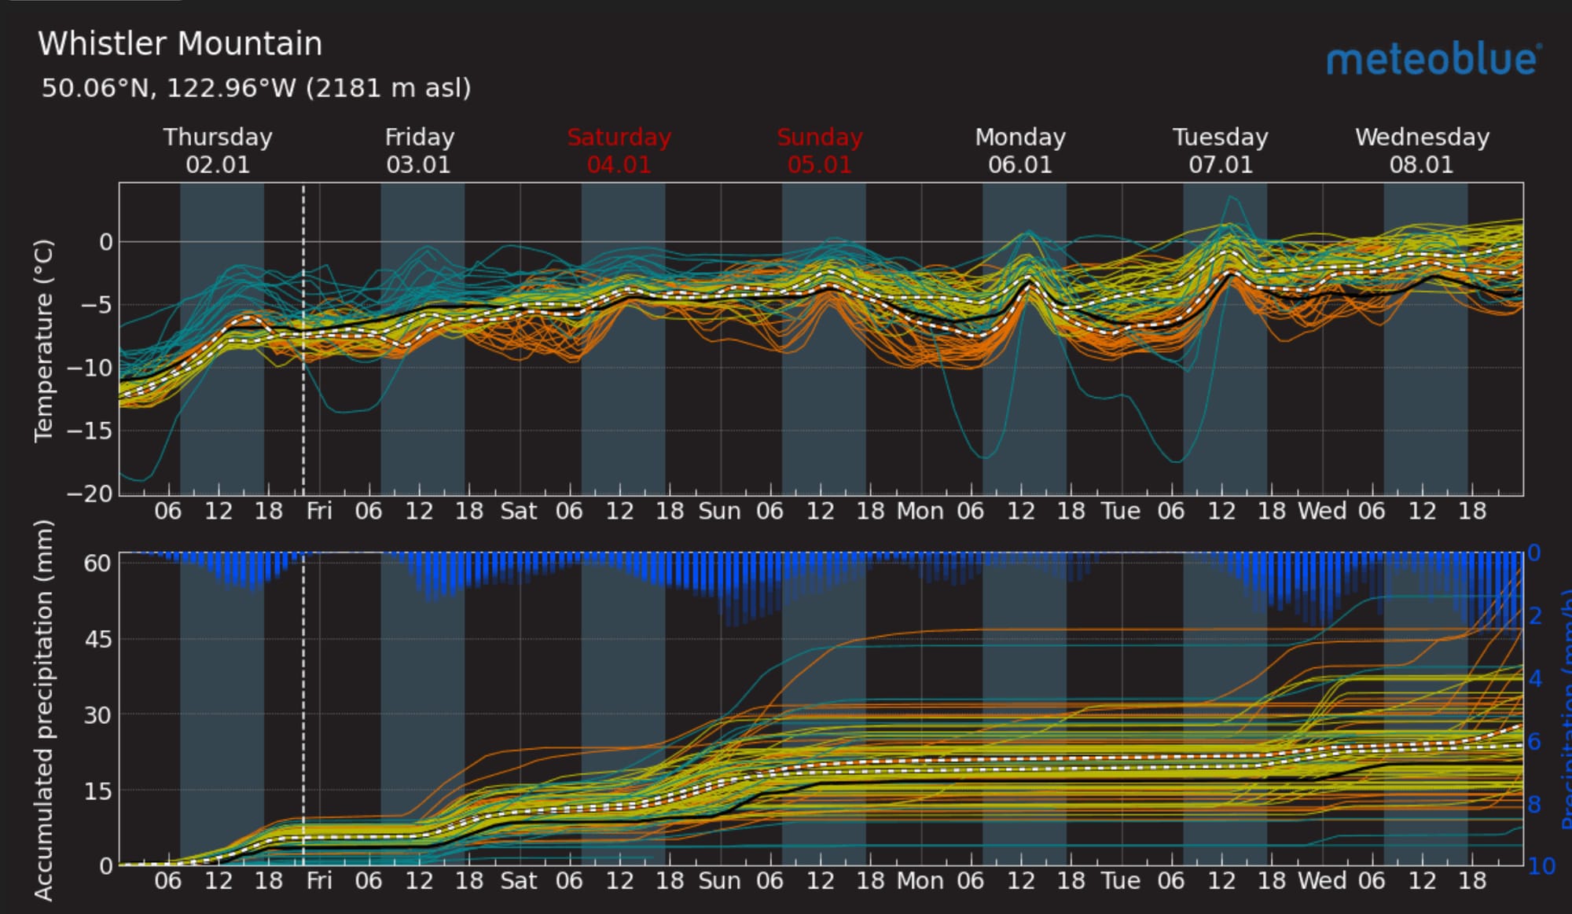Click the Sat tick label under temperature chart
The height and width of the screenshot is (914, 1572).
click(519, 512)
